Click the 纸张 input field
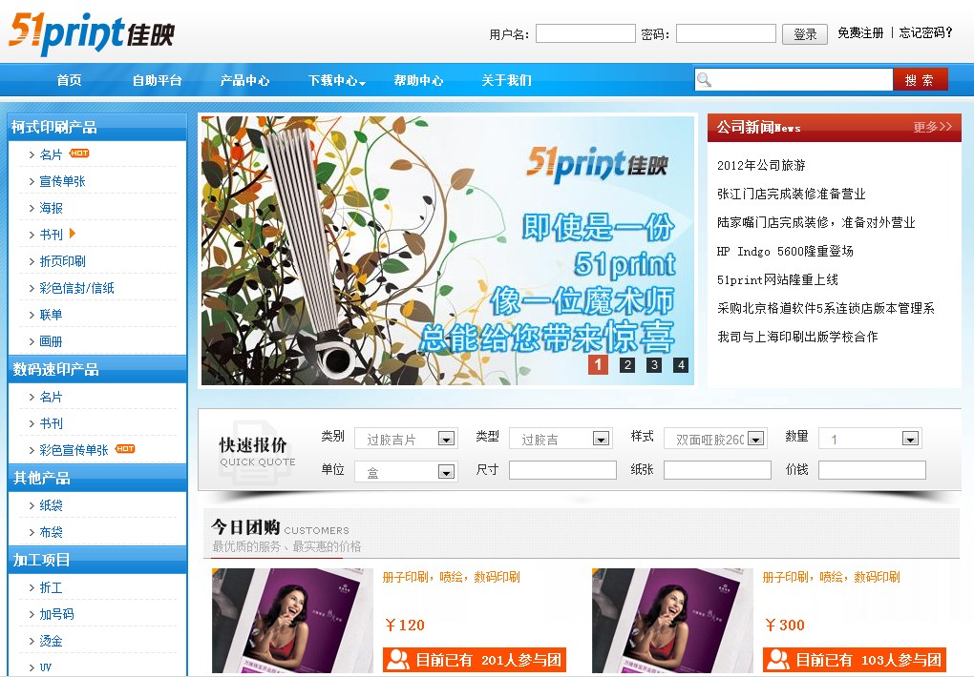Viewport: 974px width, 677px height. (x=717, y=470)
